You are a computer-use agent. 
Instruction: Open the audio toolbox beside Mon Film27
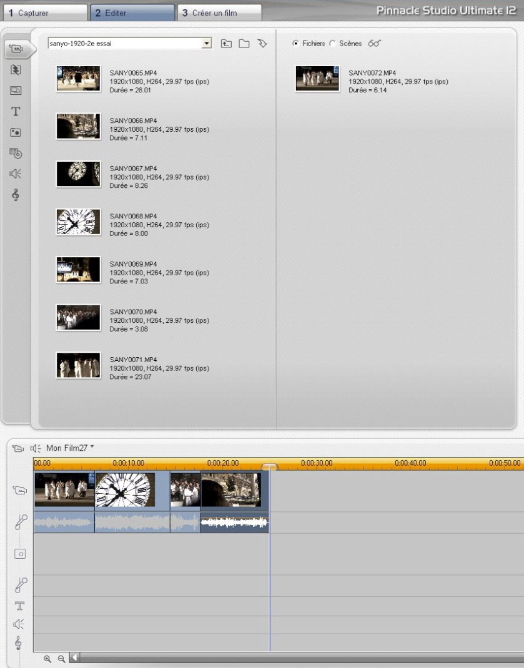click(x=34, y=448)
